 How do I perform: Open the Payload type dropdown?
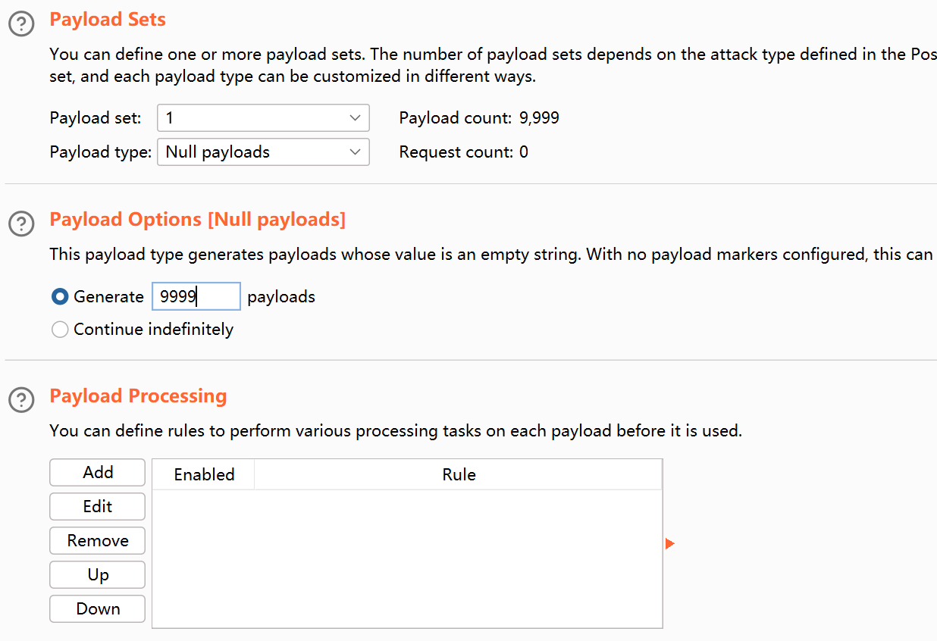(x=263, y=152)
